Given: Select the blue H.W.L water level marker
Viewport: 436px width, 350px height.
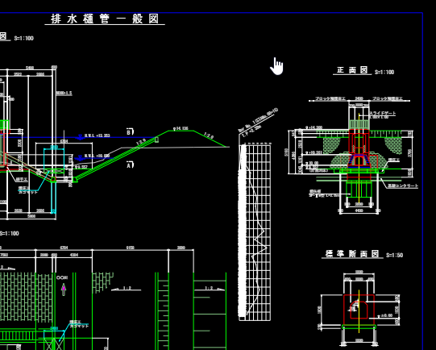Looking at the screenshot, I should pos(81,137).
